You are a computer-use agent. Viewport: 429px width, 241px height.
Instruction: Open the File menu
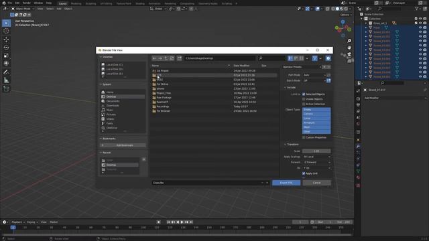(x=9, y=3)
